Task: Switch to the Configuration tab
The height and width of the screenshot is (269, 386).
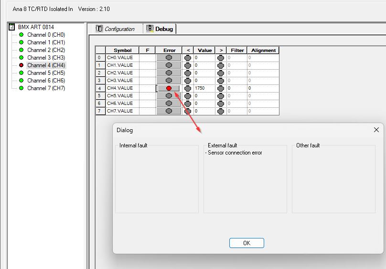Action: pyautogui.click(x=115, y=29)
